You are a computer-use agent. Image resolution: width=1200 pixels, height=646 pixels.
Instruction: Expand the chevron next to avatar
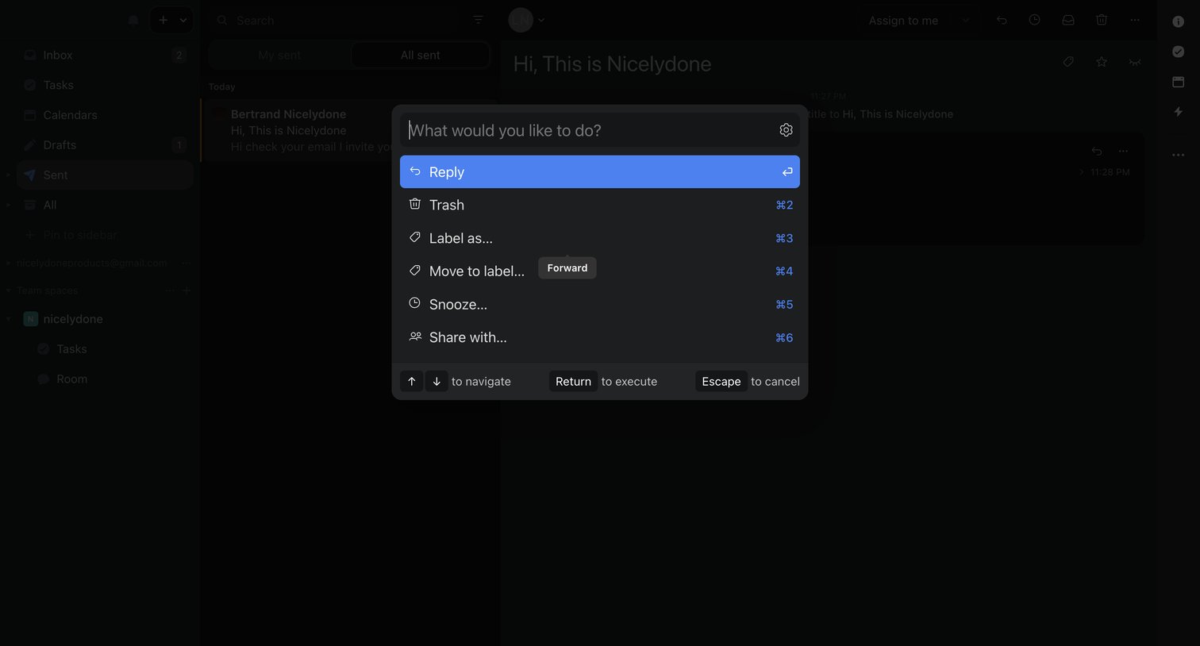541,21
